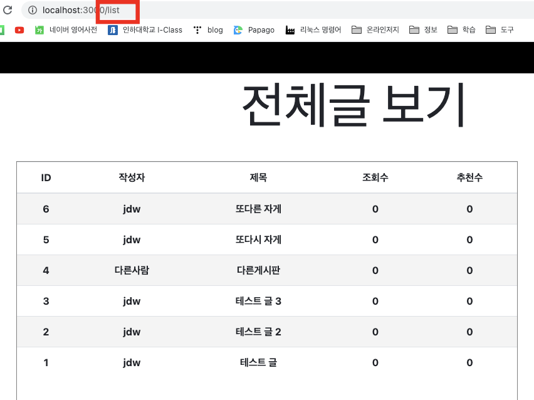The height and width of the screenshot is (400, 534).
Task: Click 추천수 value in ID 1 row
Action: point(469,362)
